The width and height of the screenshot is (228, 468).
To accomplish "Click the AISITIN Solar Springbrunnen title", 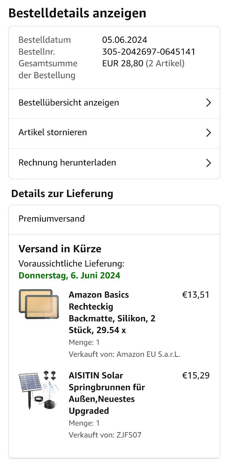I will [107, 393].
